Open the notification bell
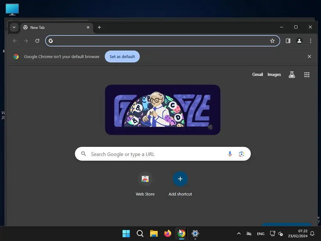This screenshot has height=241, width=321. coord(313,233)
